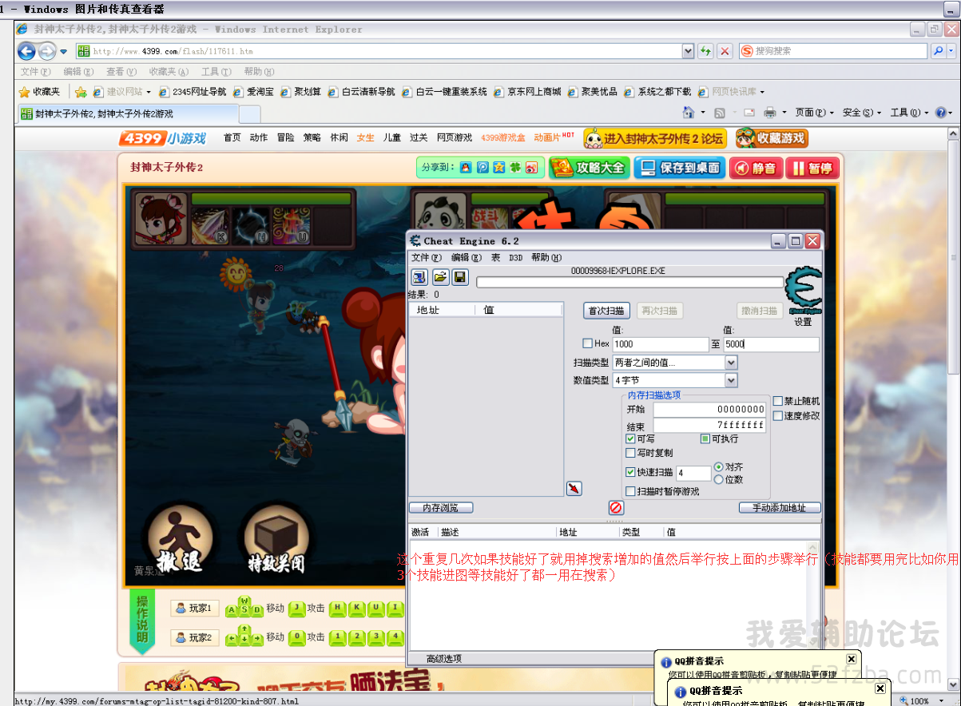The width and height of the screenshot is (961, 706).
Task: Share via the Sina Weibo icon
Action: point(532,168)
